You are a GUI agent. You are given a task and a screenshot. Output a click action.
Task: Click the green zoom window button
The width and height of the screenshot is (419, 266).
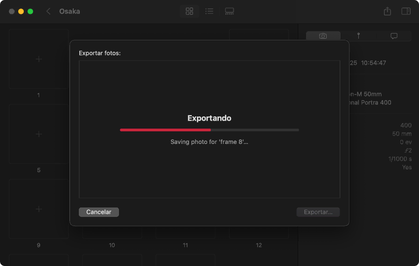point(30,12)
